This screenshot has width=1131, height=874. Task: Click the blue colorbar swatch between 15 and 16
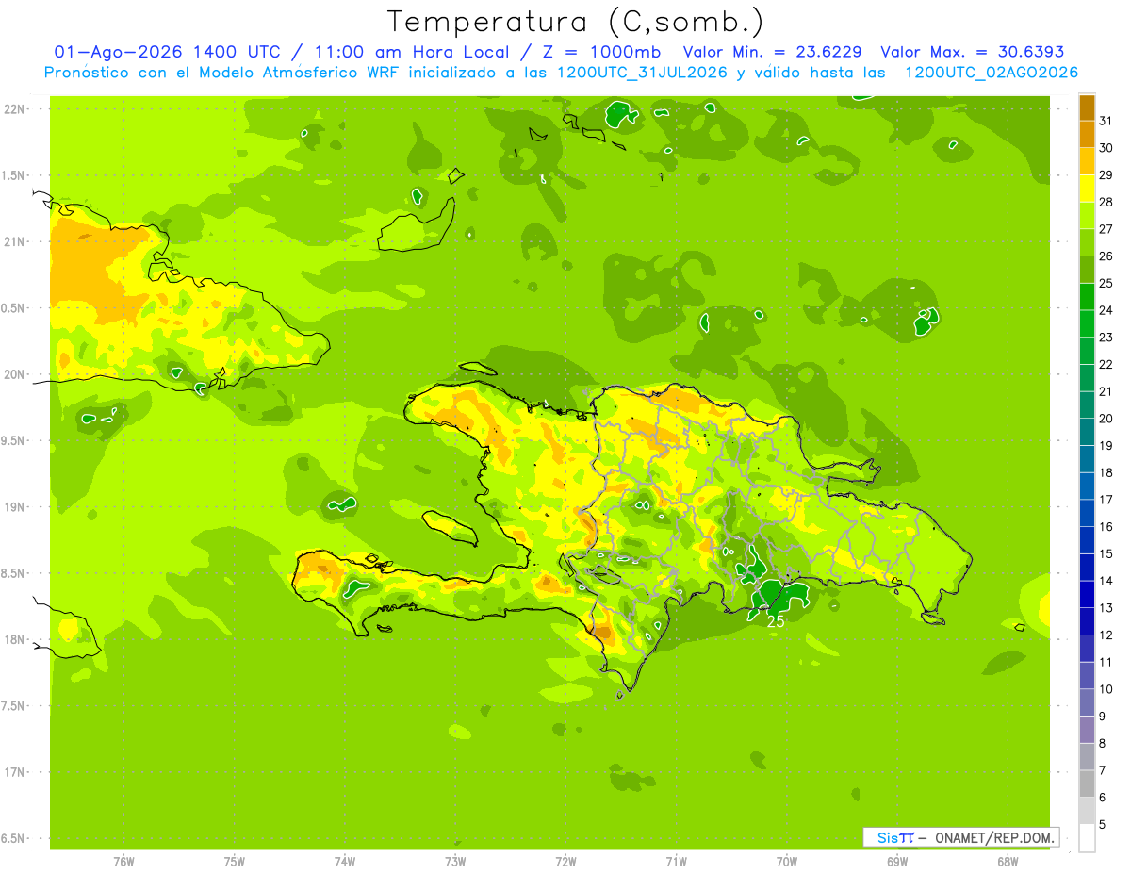tap(1087, 540)
